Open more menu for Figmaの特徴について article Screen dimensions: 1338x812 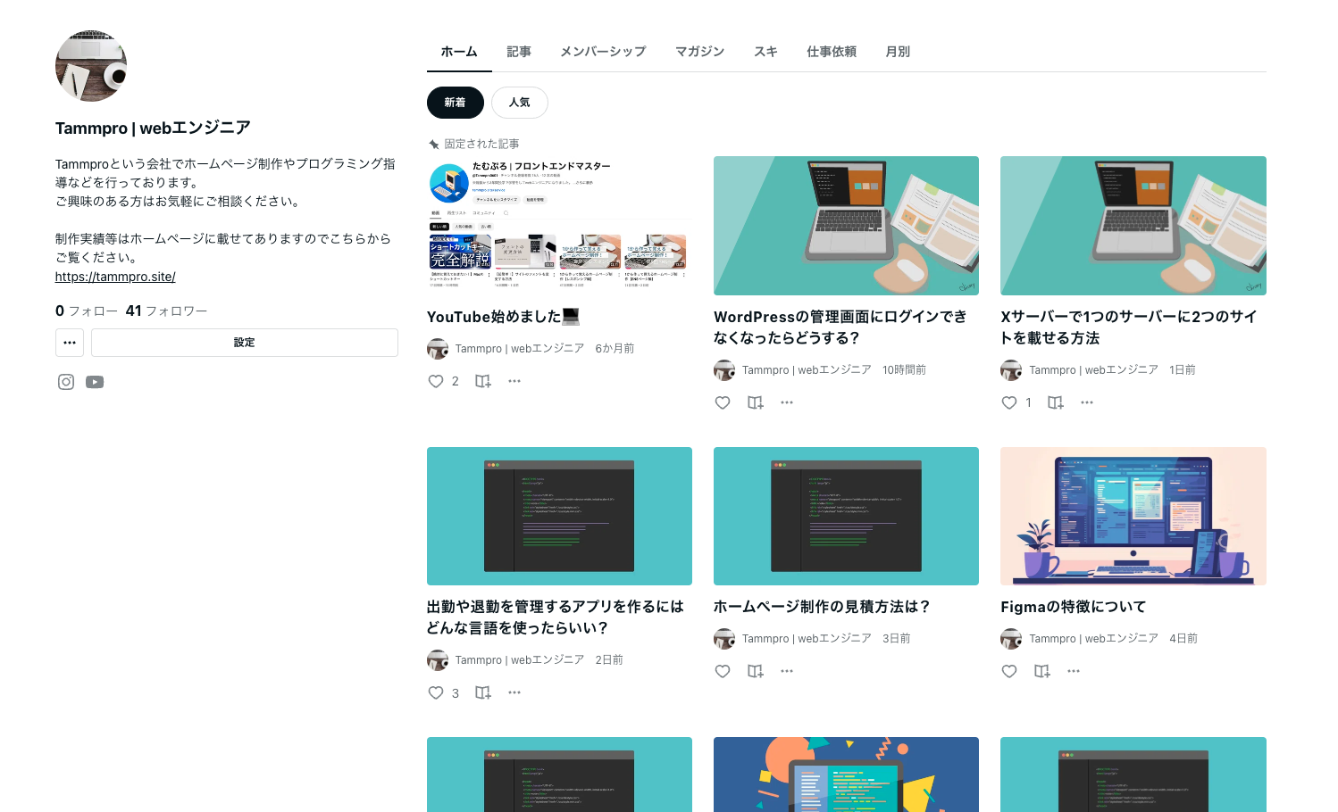click(1074, 671)
